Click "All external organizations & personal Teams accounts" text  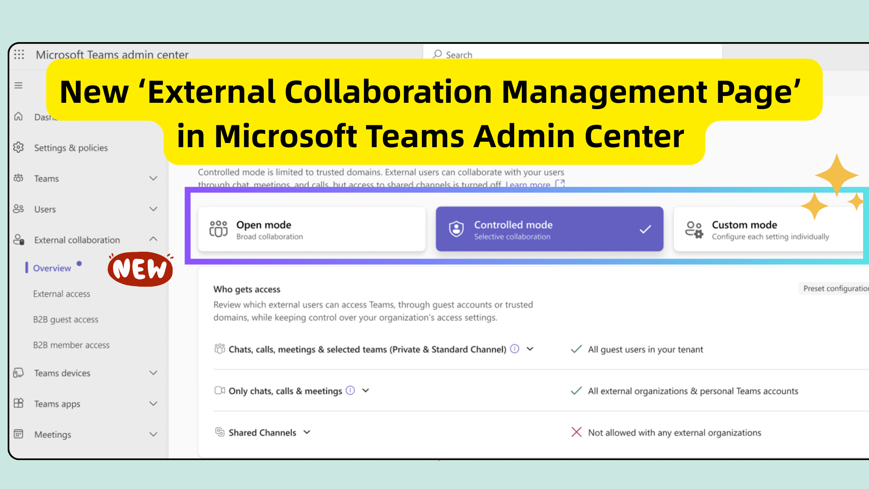tap(693, 391)
